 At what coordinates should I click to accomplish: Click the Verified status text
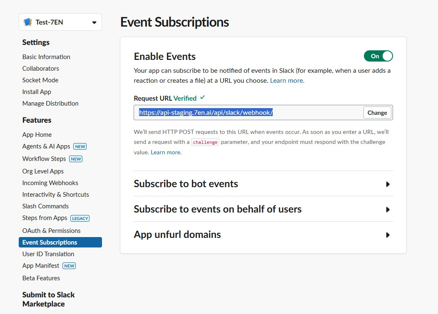[x=185, y=99]
